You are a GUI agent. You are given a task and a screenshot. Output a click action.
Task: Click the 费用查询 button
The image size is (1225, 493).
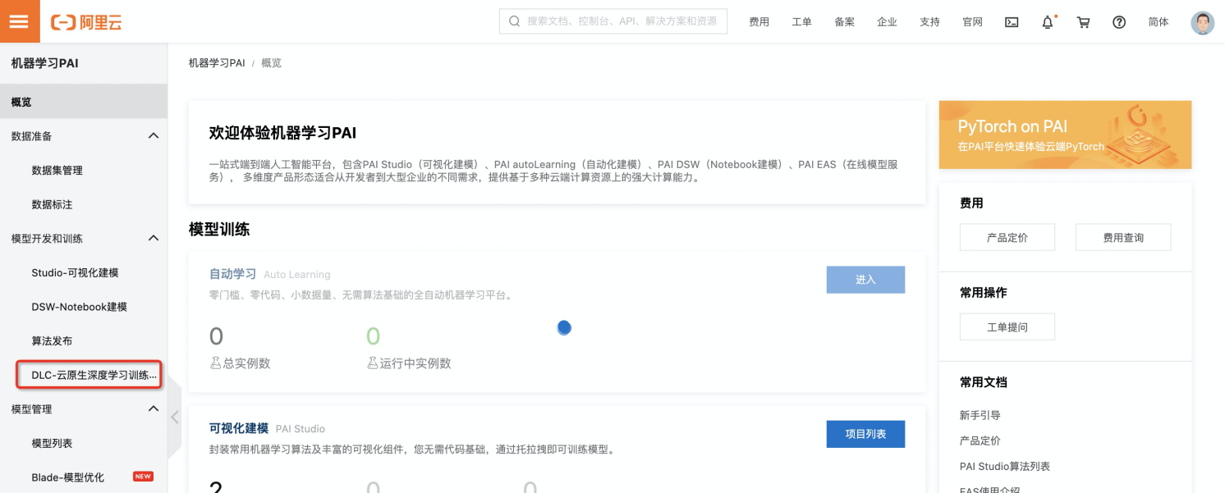[x=1123, y=237]
